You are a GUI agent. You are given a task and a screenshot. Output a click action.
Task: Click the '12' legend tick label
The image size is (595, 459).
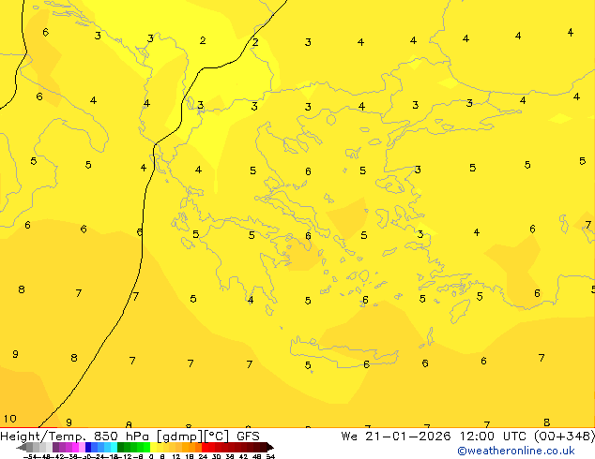[175, 456]
